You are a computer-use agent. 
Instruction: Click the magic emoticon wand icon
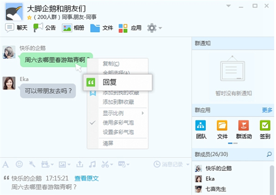[x=32, y=164]
